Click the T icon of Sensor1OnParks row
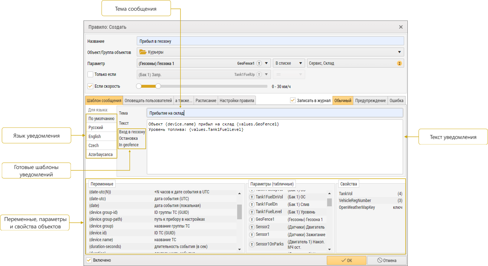The width and height of the screenshot is (488, 266). (252, 244)
